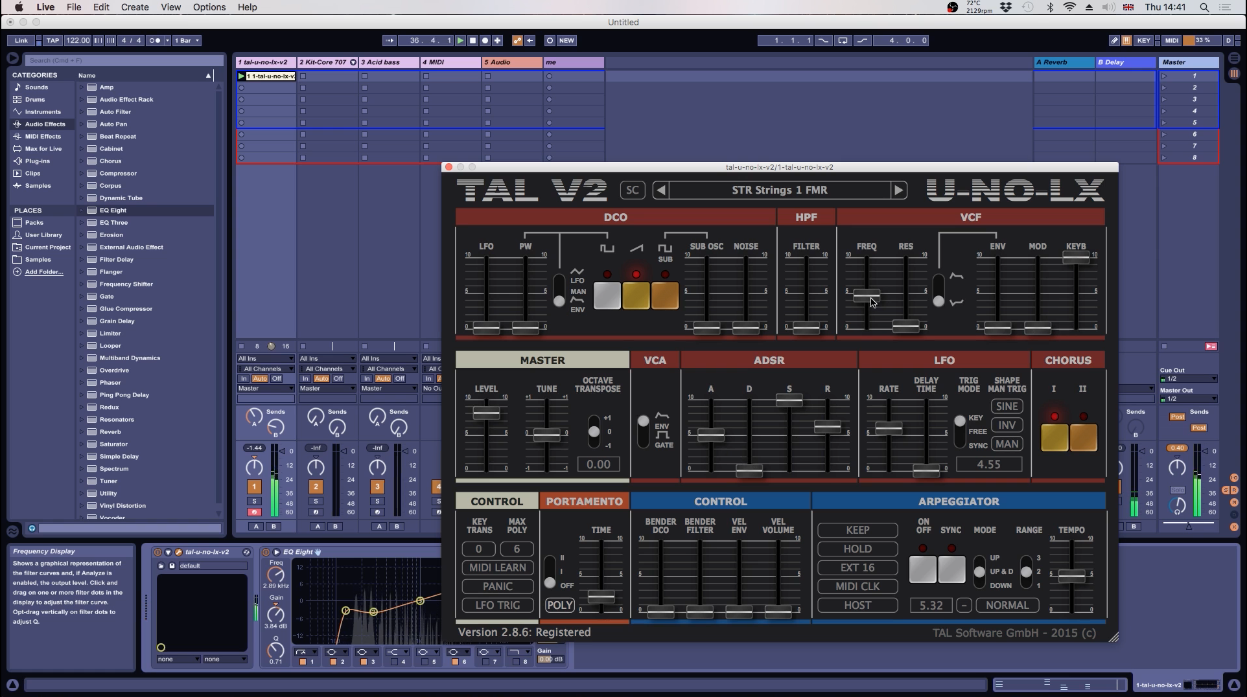Click the Add Folder link
Viewport: 1247px width, 697px height.
[x=44, y=271]
